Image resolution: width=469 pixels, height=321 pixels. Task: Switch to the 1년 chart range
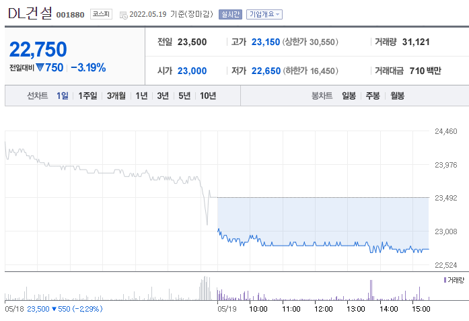pyautogui.click(x=141, y=96)
